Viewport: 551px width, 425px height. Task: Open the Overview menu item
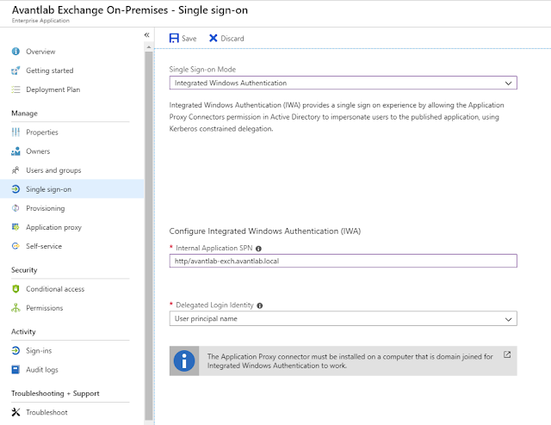coord(71,52)
